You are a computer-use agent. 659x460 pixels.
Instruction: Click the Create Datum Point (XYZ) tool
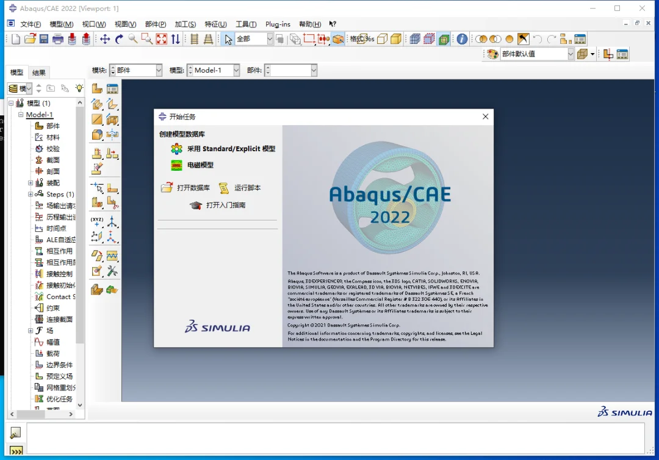(97, 221)
